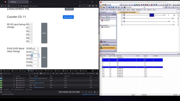
Task: Select the PRG Monitor Executing MAIN tab
Action: click(128, 12)
